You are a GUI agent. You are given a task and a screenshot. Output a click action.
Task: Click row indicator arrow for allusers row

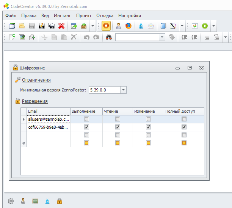pos(24,119)
